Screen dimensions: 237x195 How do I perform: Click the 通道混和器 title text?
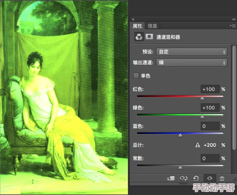(168, 37)
